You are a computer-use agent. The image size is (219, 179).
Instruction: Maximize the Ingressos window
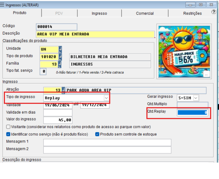tap(201, 5)
